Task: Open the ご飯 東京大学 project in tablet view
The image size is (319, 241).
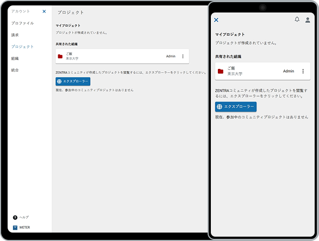Action: (x=122, y=56)
